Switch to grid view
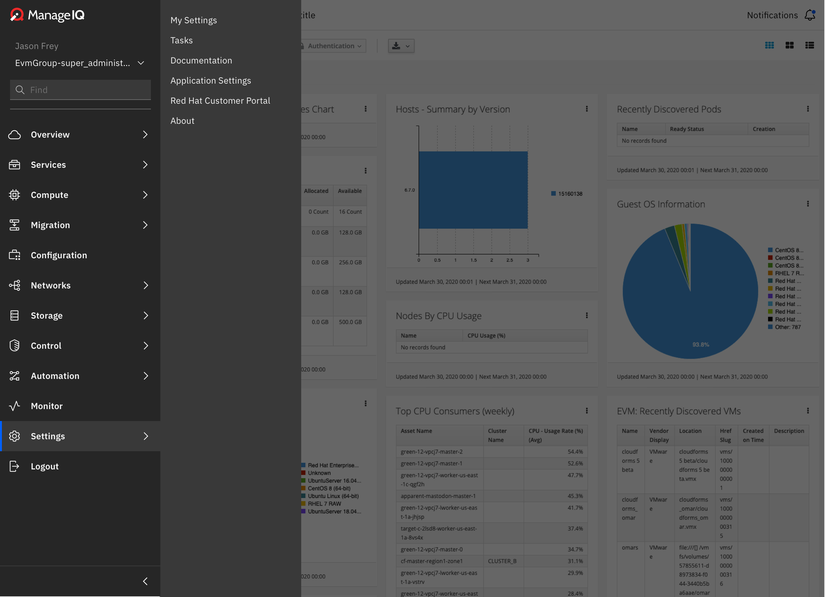The width and height of the screenshot is (825, 597). coord(769,46)
